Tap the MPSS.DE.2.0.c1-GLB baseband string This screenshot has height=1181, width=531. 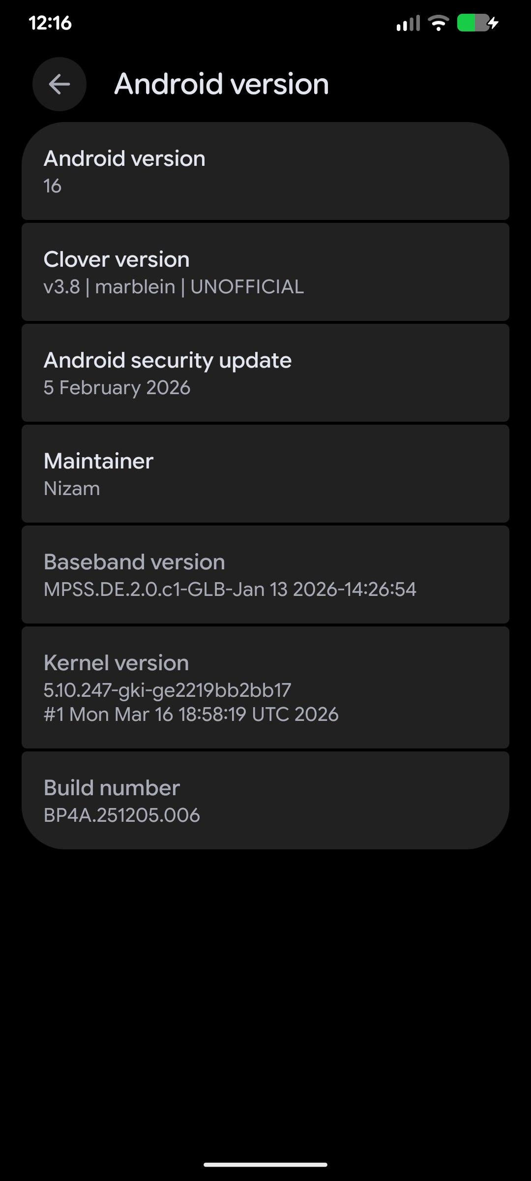tap(230, 590)
